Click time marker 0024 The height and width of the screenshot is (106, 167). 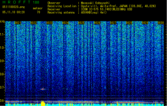[x=65, y=23]
